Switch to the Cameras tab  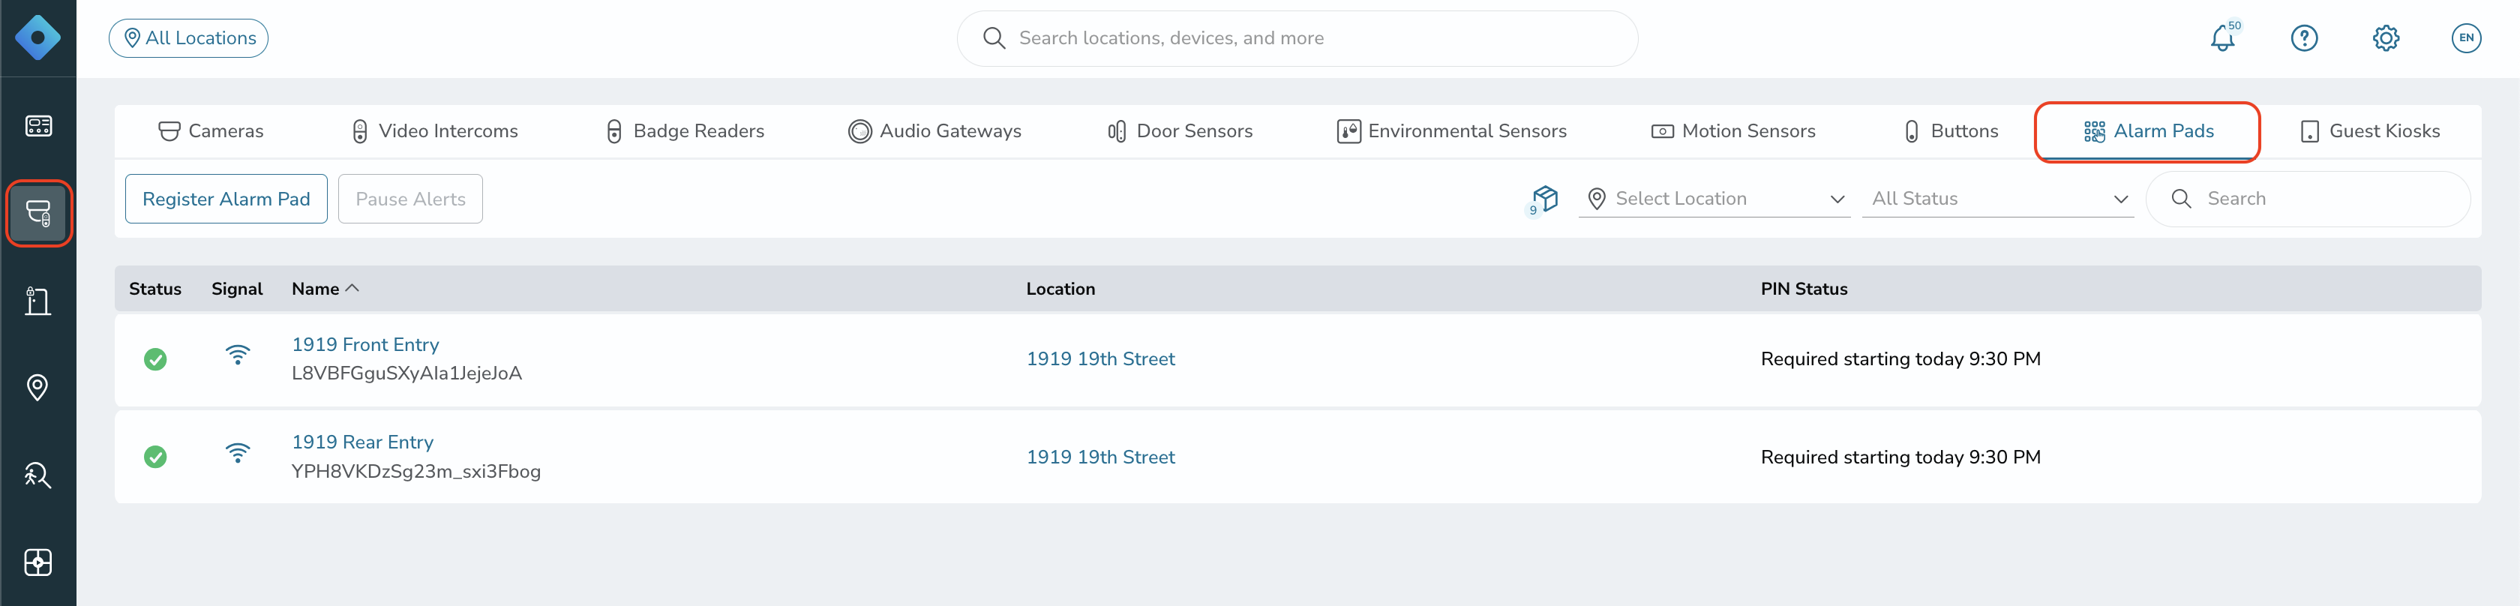point(210,131)
